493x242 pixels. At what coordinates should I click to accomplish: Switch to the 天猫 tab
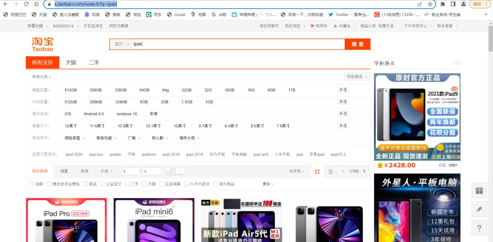[71, 62]
